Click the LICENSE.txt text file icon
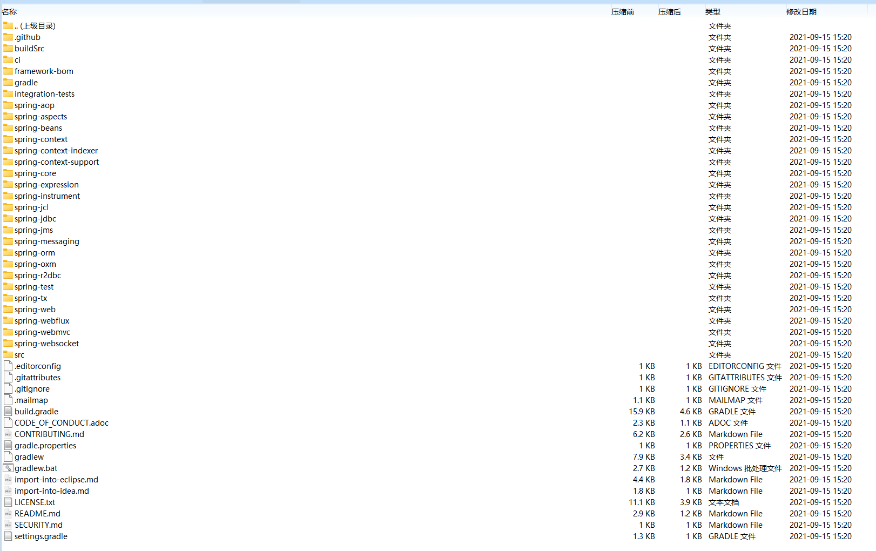The image size is (876, 551). point(8,502)
